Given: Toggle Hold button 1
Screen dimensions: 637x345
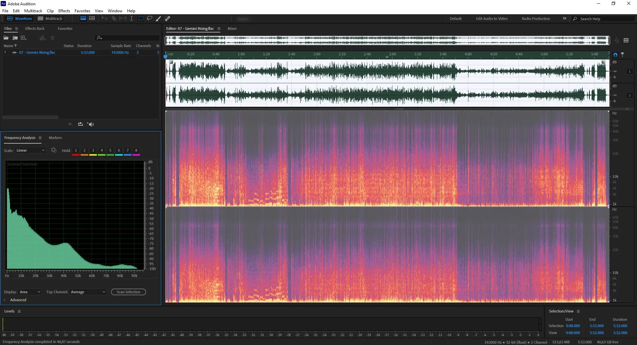Looking at the screenshot, I should pyautogui.click(x=76, y=150).
